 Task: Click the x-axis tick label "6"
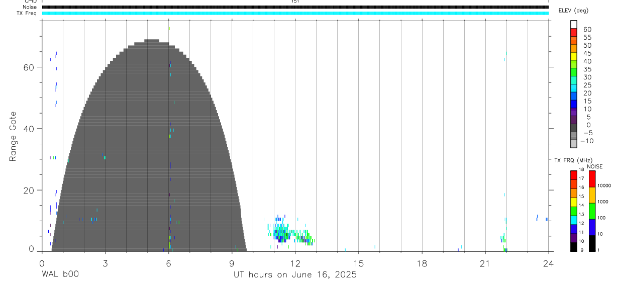(x=168, y=263)
